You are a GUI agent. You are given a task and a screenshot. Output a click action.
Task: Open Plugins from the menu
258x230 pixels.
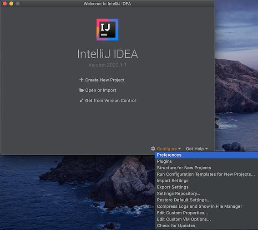click(206, 161)
